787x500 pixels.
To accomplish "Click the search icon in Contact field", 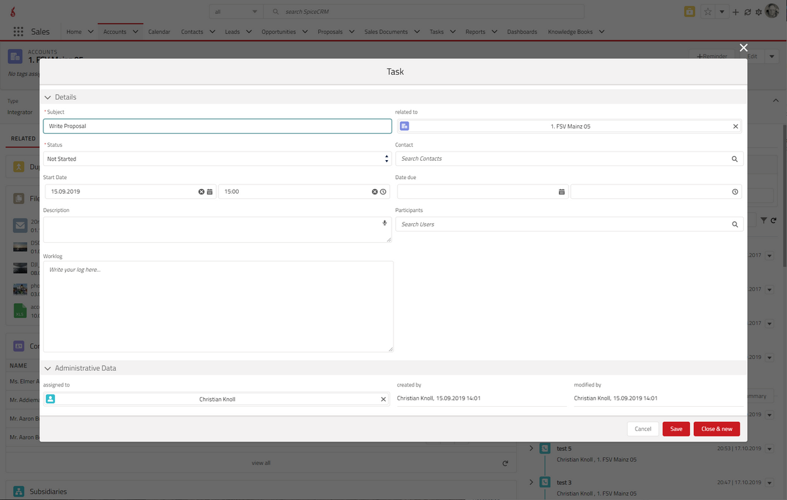I will [735, 159].
